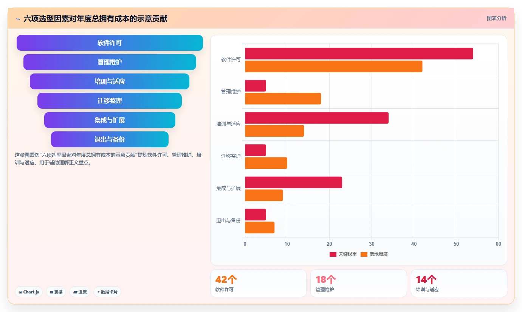
Task: Click the 培训与适应 y-axis label
Action: point(228,124)
